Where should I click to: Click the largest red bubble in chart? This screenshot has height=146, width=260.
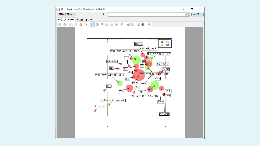click(139, 75)
